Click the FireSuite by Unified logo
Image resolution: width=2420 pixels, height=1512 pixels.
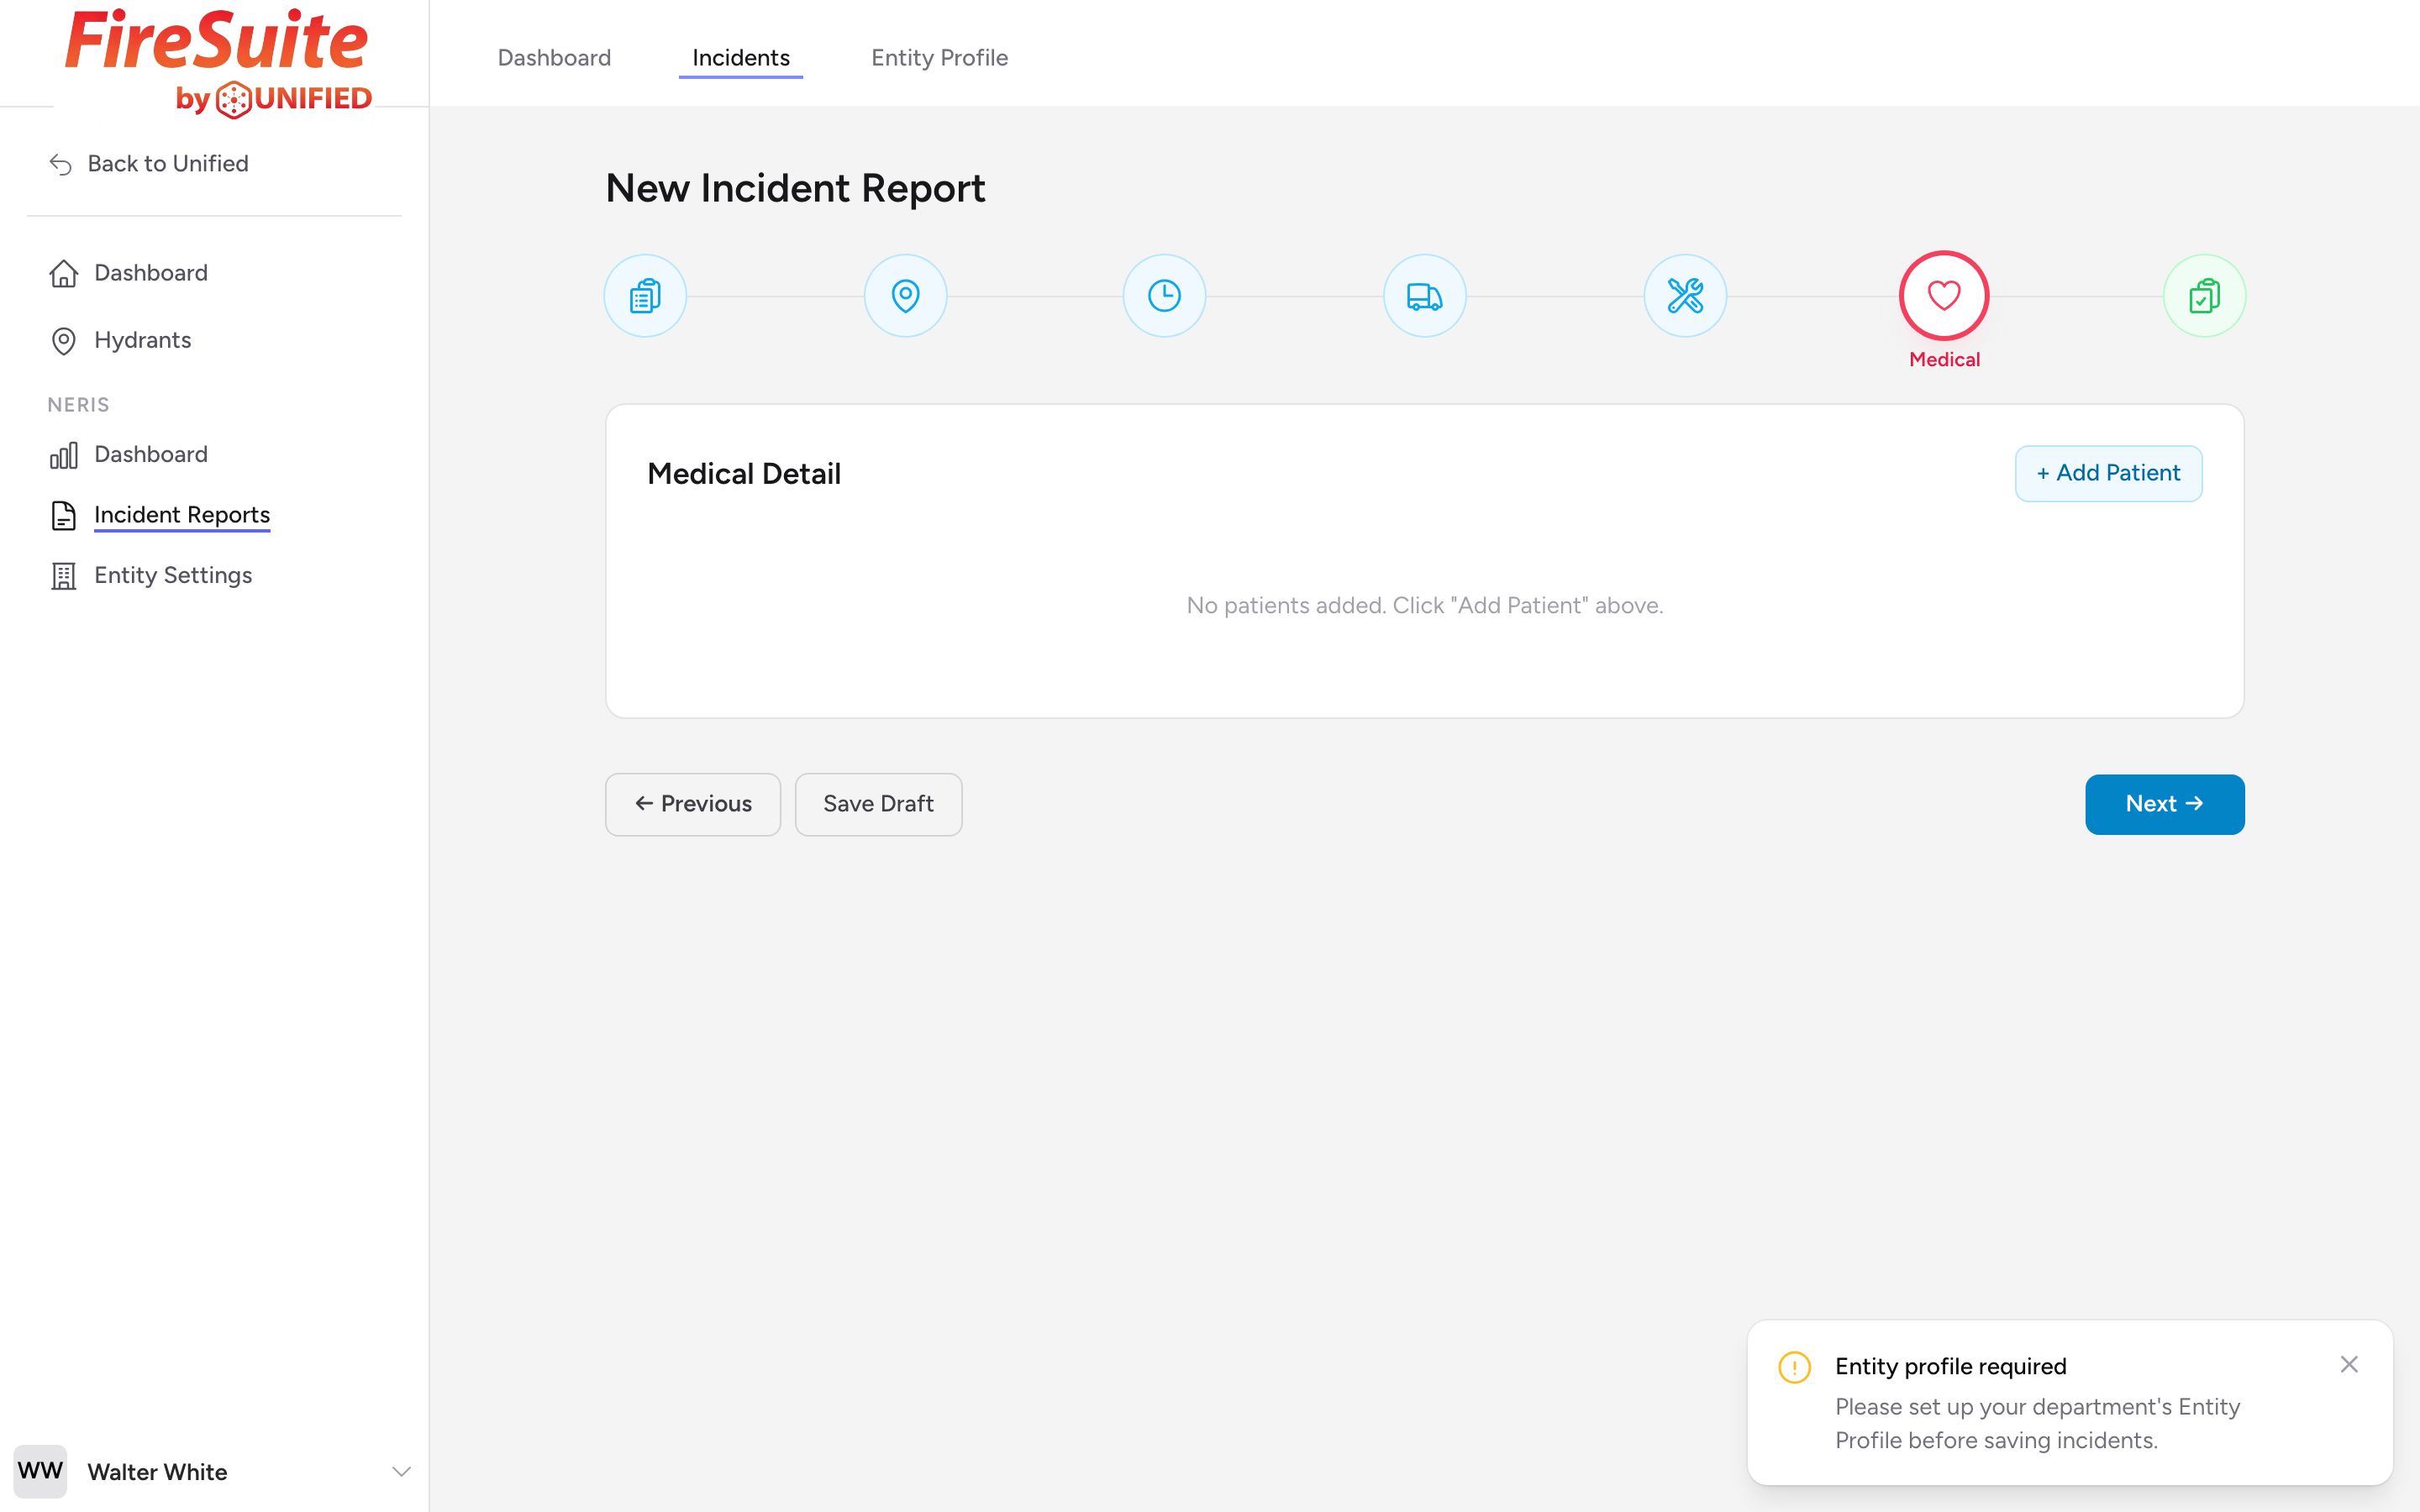(x=218, y=62)
